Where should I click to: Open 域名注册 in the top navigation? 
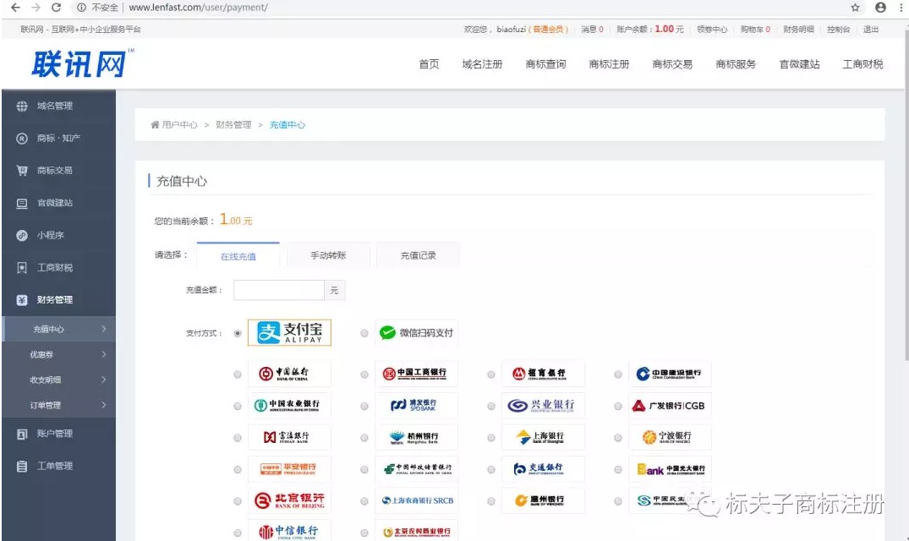[x=482, y=64]
